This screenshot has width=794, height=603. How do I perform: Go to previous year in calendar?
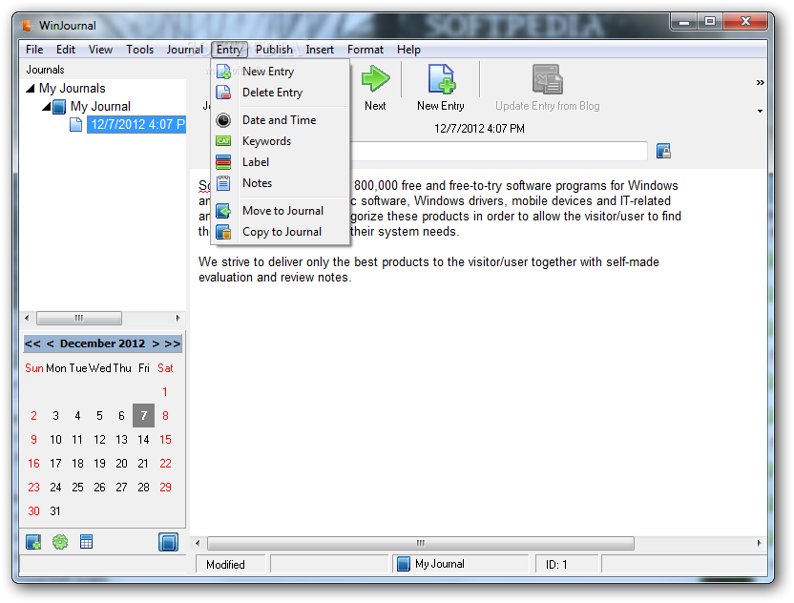point(32,343)
